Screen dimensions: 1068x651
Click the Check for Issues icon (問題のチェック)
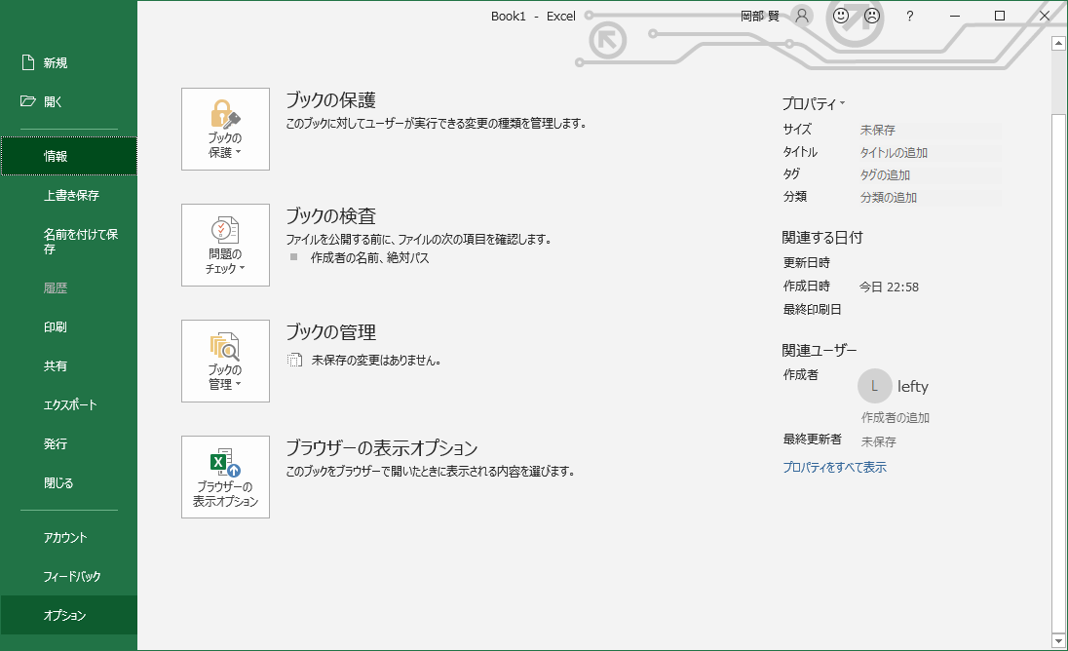click(x=225, y=231)
